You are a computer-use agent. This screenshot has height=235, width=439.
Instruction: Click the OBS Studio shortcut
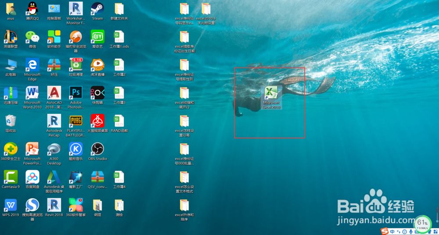point(97,151)
